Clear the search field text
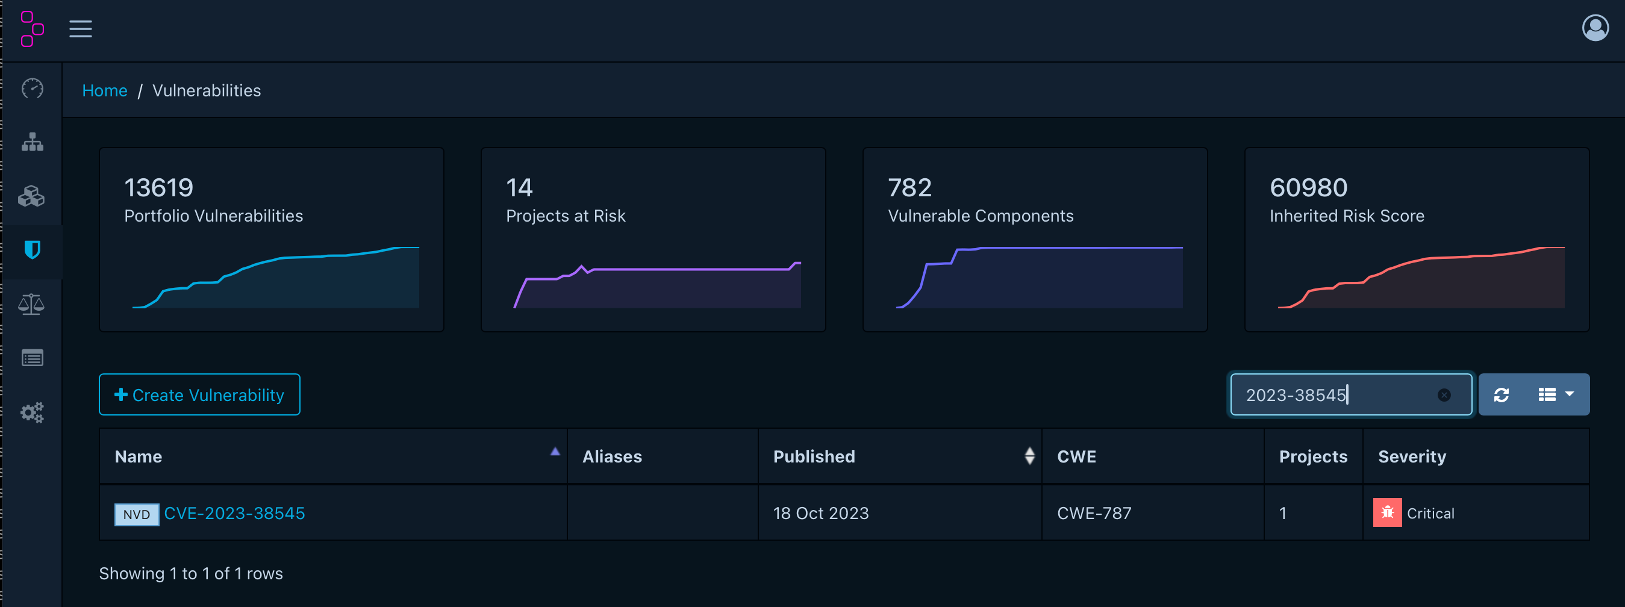Viewport: 1625px width, 607px height. coord(1444,395)
